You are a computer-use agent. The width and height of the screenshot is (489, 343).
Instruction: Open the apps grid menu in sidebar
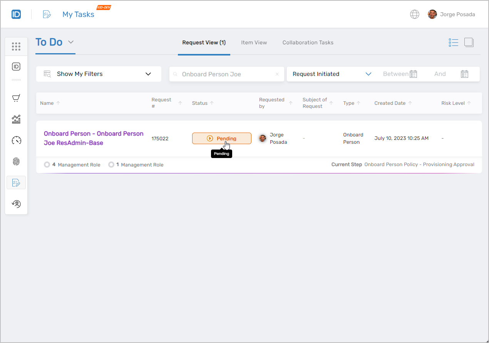coord(16,46)
